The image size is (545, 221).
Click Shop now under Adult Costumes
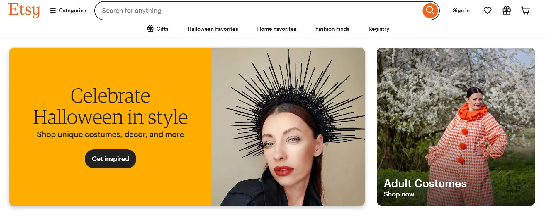click(399, 194)
